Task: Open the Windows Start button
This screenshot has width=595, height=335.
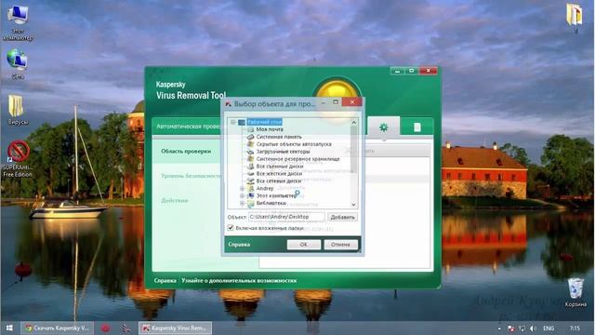Action: [x=9, y=328]
